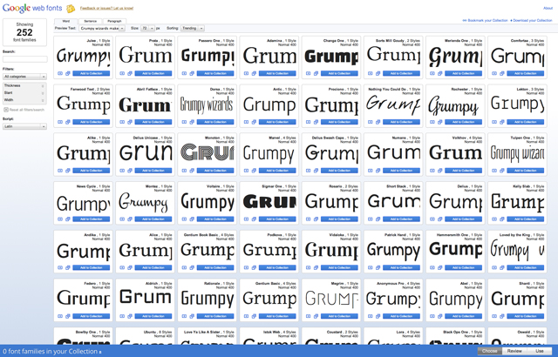Image resolution: width=558 pixels, height=357 pixels.
Task: Add Adamina to the collection
Action: [x=277, y=73]
